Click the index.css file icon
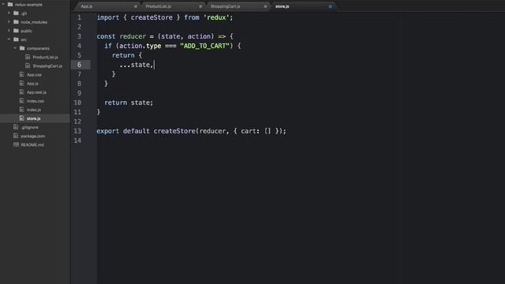This screenshot has width=505, height=284. [x=22, y=101]
